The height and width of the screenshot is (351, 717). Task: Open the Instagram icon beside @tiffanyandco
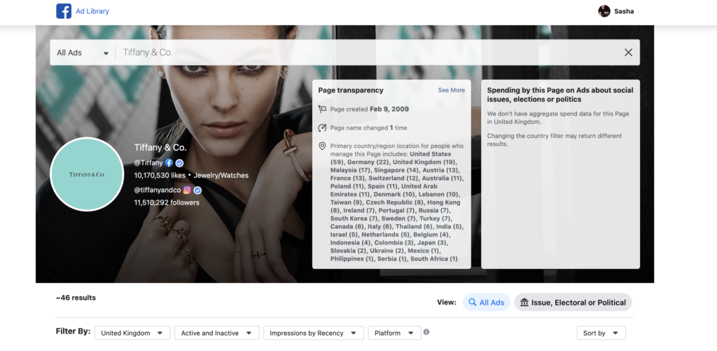click(187, 190)
